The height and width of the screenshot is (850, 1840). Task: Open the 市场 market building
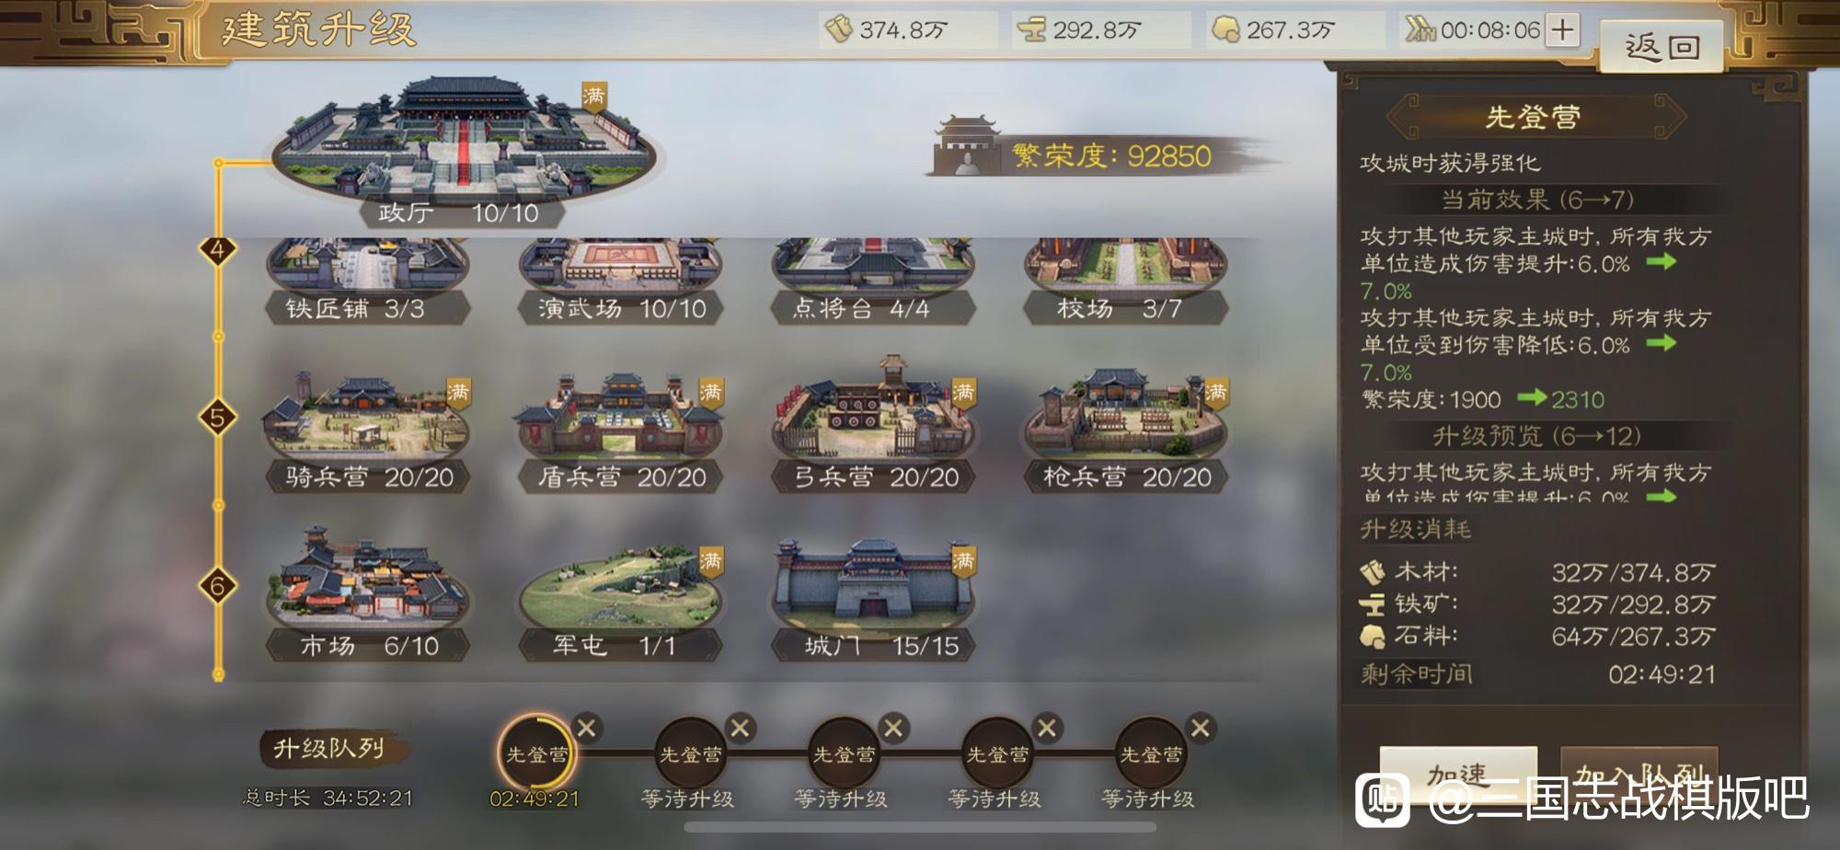coord(366,596)
